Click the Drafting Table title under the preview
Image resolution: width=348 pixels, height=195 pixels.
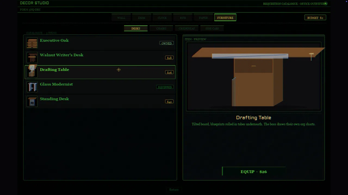point(254,118)
